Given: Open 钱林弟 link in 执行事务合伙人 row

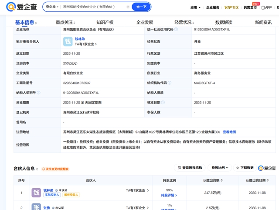Looking at the screenshot, I should tap(80, 39).
